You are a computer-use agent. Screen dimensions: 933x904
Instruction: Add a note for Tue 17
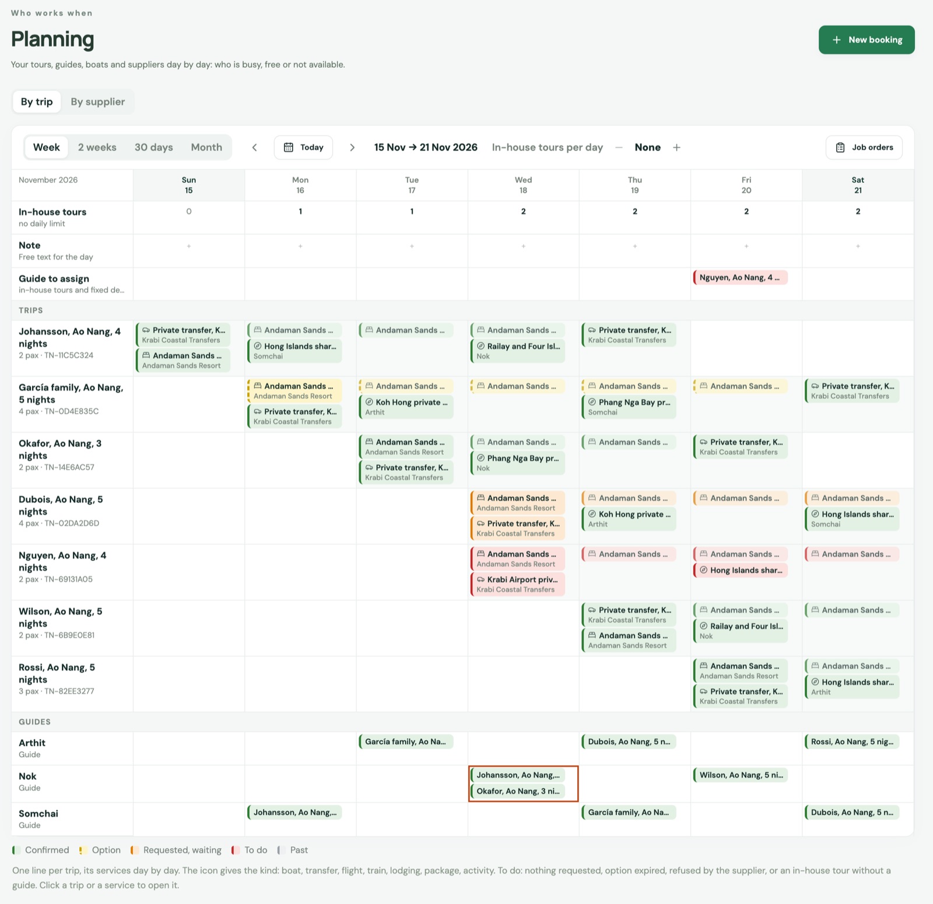[x=412, y=246]
